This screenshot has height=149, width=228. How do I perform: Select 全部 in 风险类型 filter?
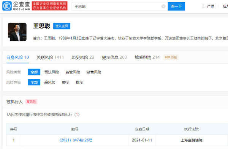[34, 72]
